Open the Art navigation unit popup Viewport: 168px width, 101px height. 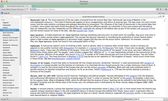(5, 99)
